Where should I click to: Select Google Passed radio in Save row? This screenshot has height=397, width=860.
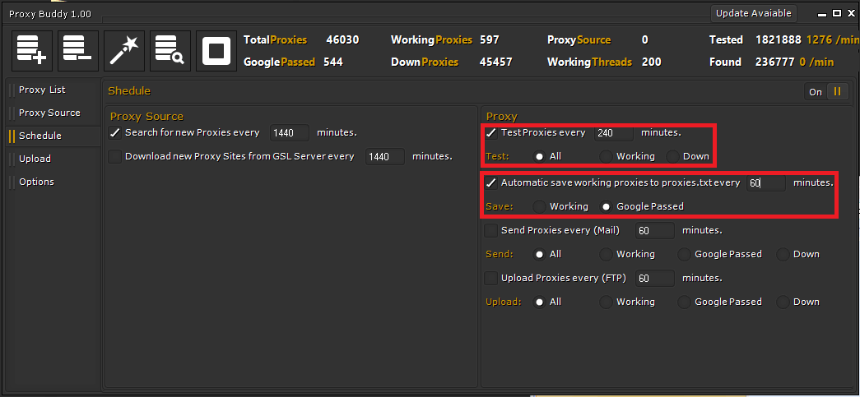[606, 206]
